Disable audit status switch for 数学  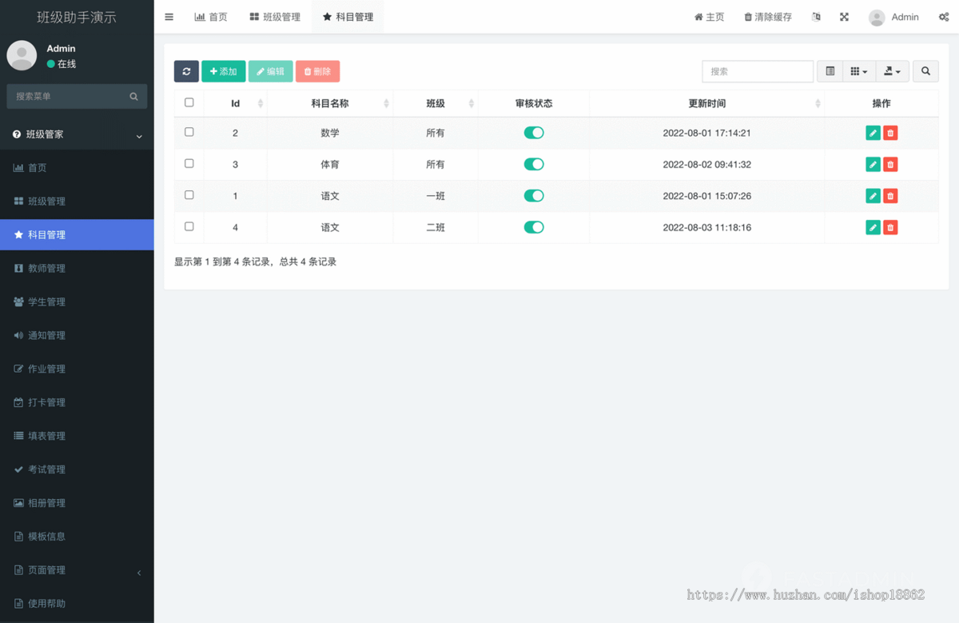pos(534,133)
